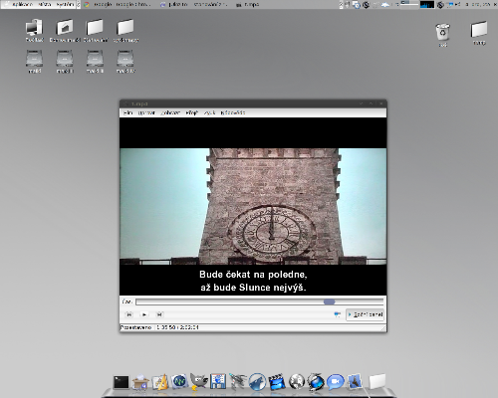Skip to the previous chapter or movie

129,314
